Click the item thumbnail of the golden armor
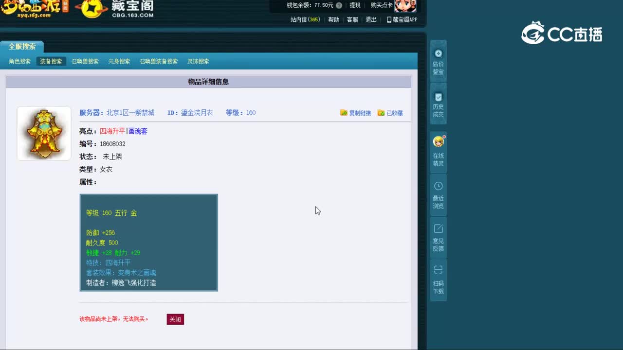 [44, 133]
